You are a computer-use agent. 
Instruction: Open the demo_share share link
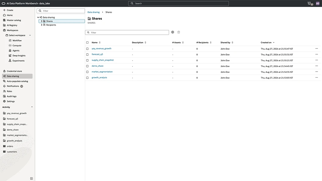tap(98, 66)
